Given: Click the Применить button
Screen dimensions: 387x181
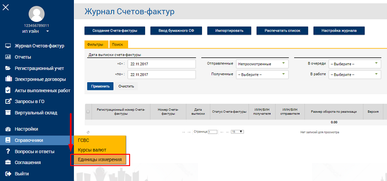Looking at the screenshot, I should 100,86.
